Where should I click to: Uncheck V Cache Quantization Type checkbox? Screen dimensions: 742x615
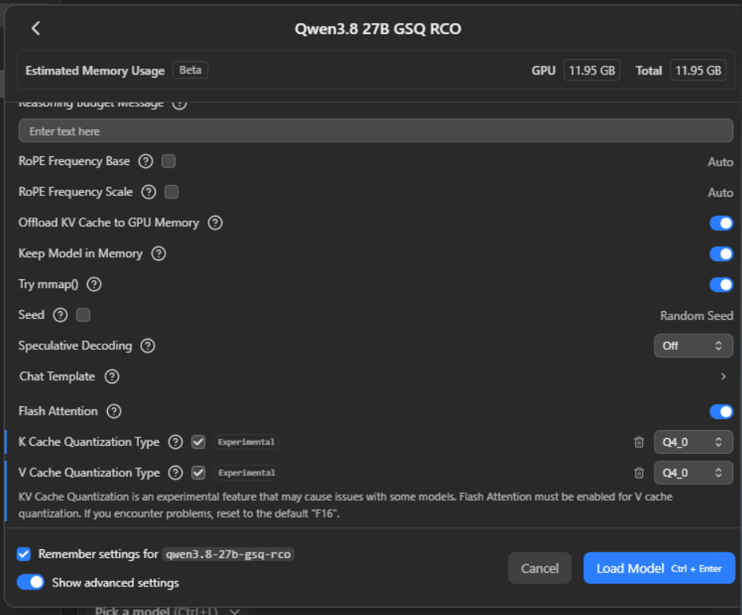[198, 473]
